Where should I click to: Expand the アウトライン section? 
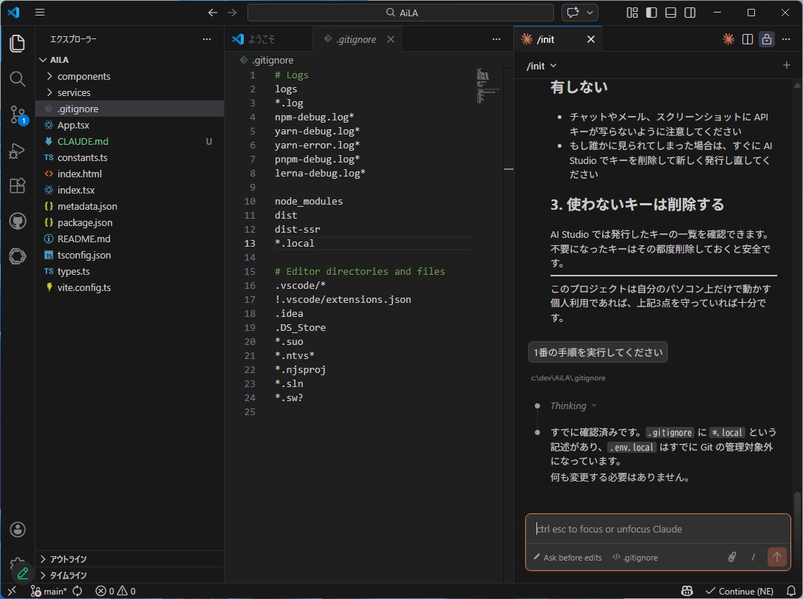[129, 559]
